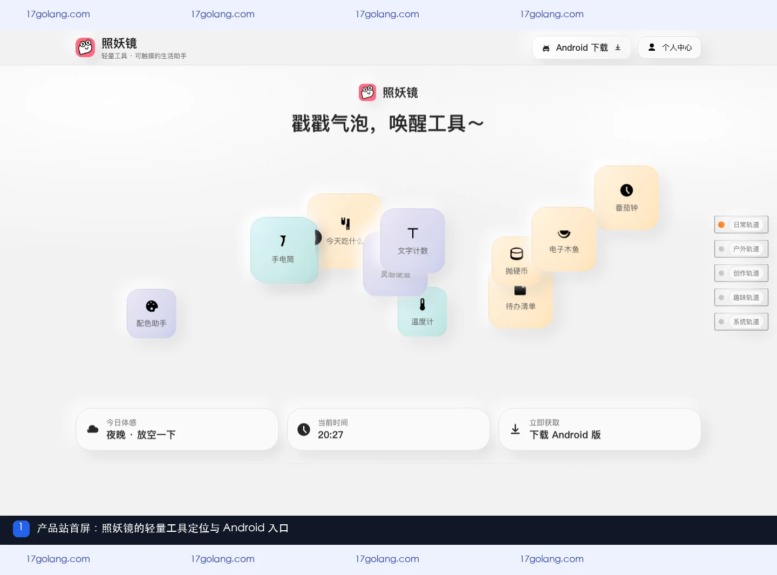Click the 夜晚 · 放空一下 mood card

click(x=177, y=429)
